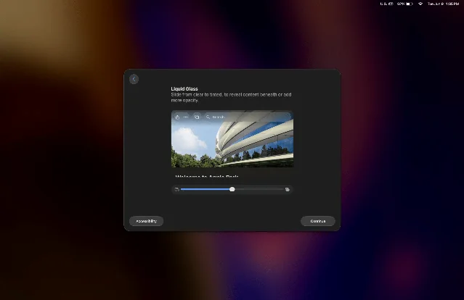Viewport: 464px width, 300px height.
Task: Click the Liquid Glass opacity slider knob
Action: (232, 189)
